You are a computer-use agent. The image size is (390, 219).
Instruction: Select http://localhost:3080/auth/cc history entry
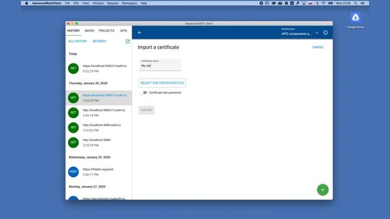(x=99, y=127)
